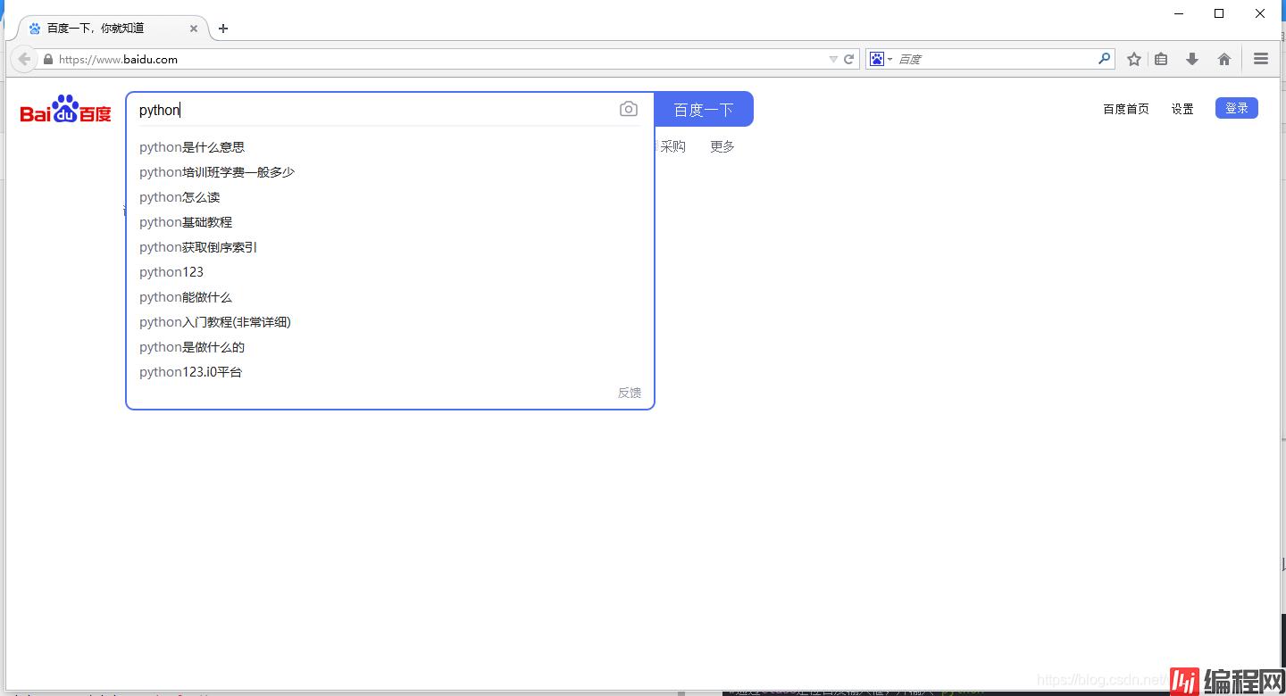
Task: Click the Baidu logo
Action: point(66,109)
